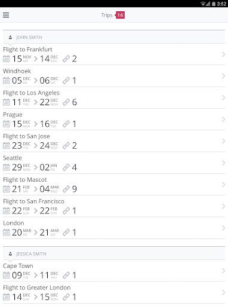Tap calendar icon for Seattle trip
This screenshot has width=228, height=306.
(x=7, y=167)
